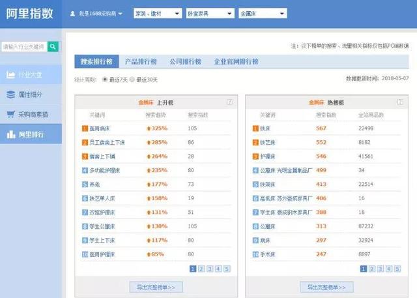Open the 家装、建材 category dropdown

[x=158, y=13]
